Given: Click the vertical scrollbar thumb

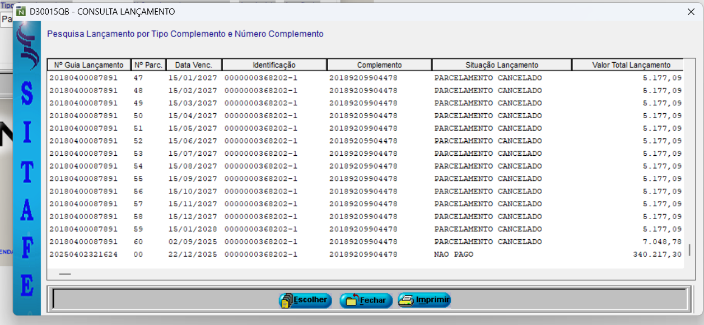Looking at the screenshot, I should [x=689, y=250].
